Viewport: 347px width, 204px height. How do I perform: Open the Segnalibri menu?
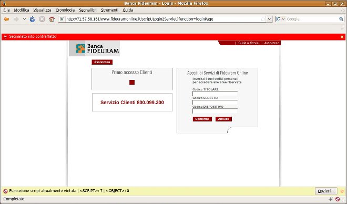88,10
